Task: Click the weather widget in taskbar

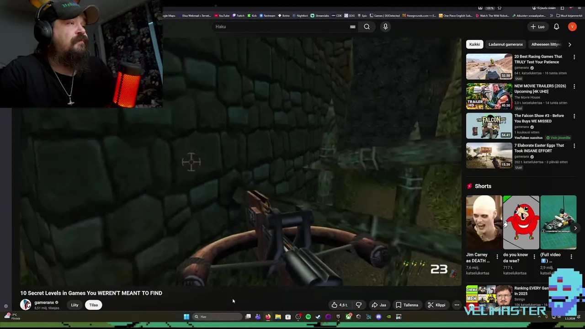Action: tap(12, 316)
